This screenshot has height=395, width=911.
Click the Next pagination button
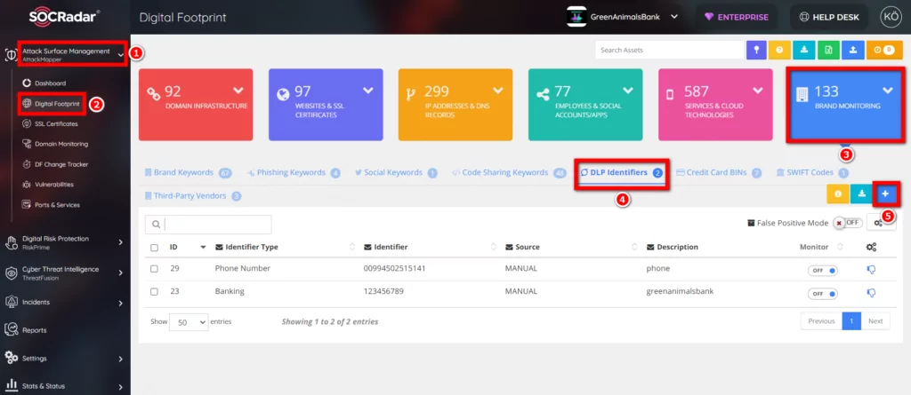click(875, 320)
